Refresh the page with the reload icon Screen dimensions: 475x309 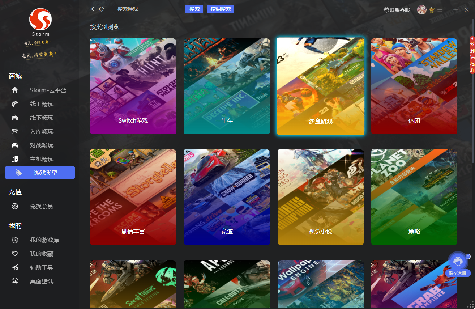click(102, 9)
